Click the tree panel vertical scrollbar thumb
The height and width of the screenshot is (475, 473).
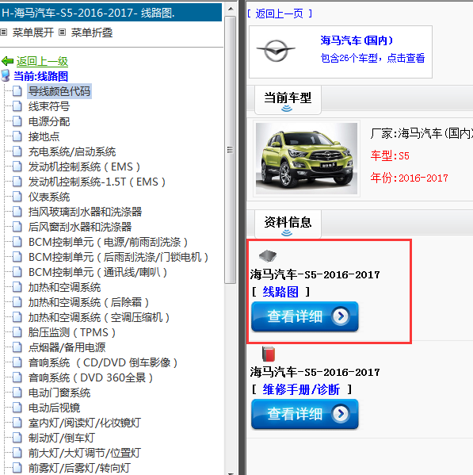point(231,150)
